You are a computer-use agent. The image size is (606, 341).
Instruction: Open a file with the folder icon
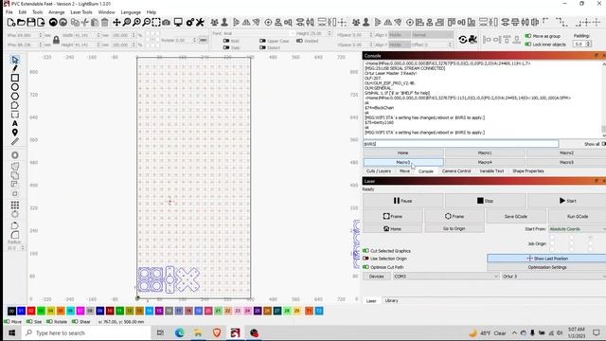tap(21, 23)
